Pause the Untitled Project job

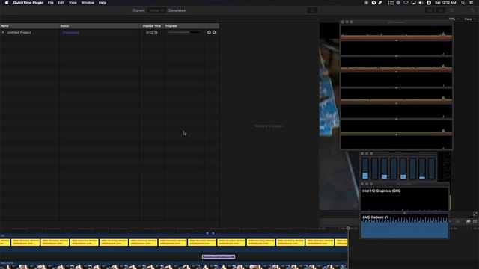209,32
